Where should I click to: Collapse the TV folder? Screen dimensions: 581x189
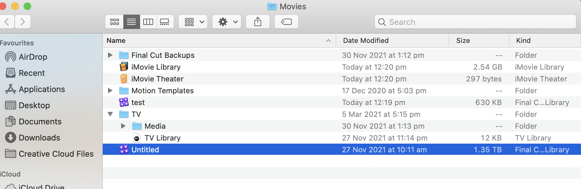click(110, 114)
